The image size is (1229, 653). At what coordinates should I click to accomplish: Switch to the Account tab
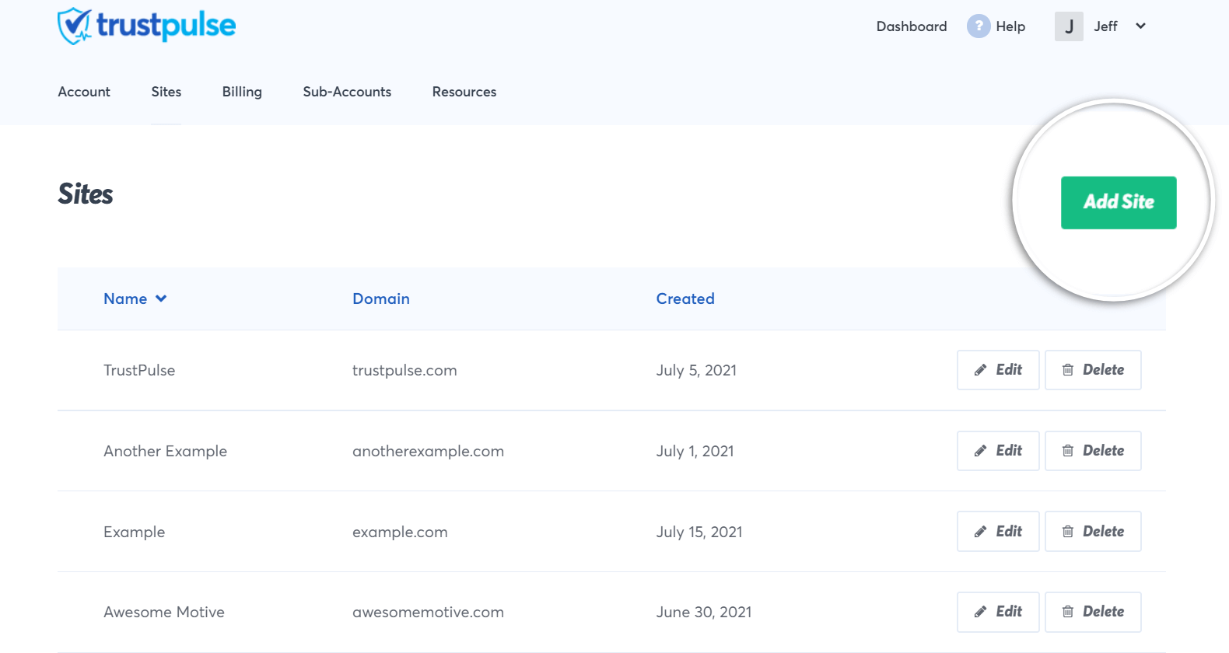coord(84,92)
